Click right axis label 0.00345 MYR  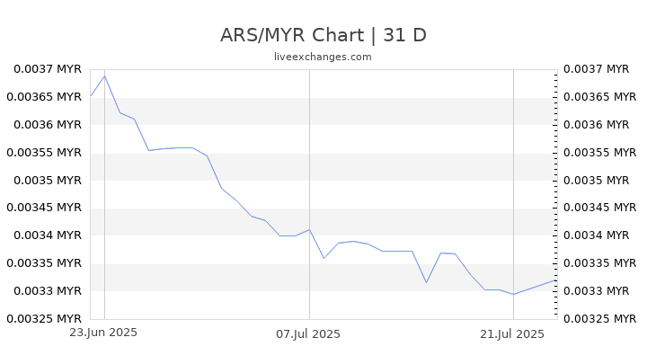[x=600, y=208]
